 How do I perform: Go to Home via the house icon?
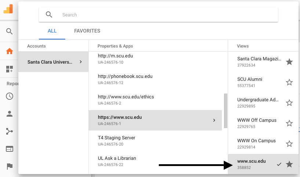click(x=9, y=51)
